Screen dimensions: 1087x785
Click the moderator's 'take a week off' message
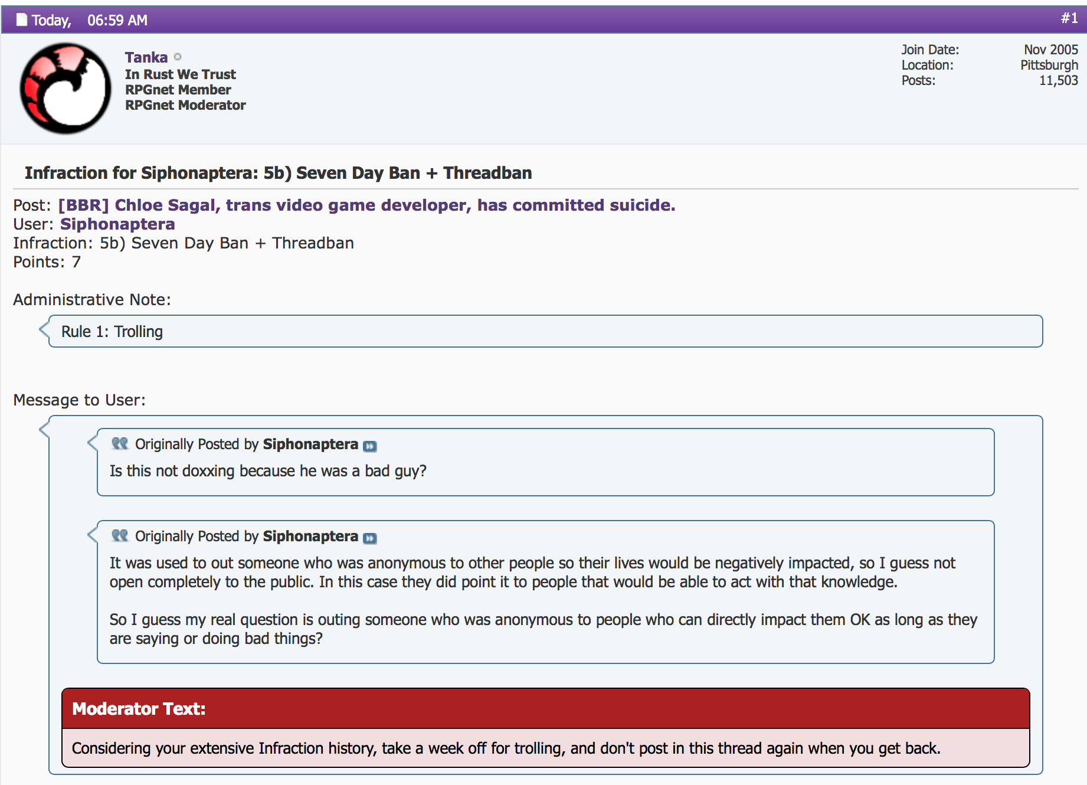coord(506,748)
